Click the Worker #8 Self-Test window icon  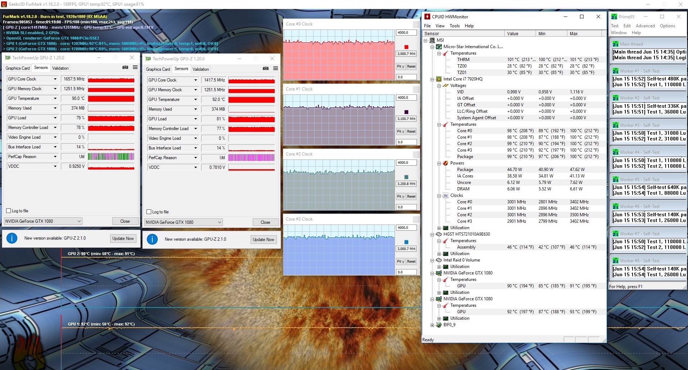[616, 261]
